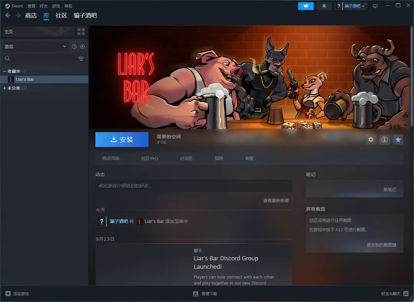Viewport: 414px width, 302px height.
Task: Open the 社区中心 link
Action: pyautogui.click(x=150, y=158)
